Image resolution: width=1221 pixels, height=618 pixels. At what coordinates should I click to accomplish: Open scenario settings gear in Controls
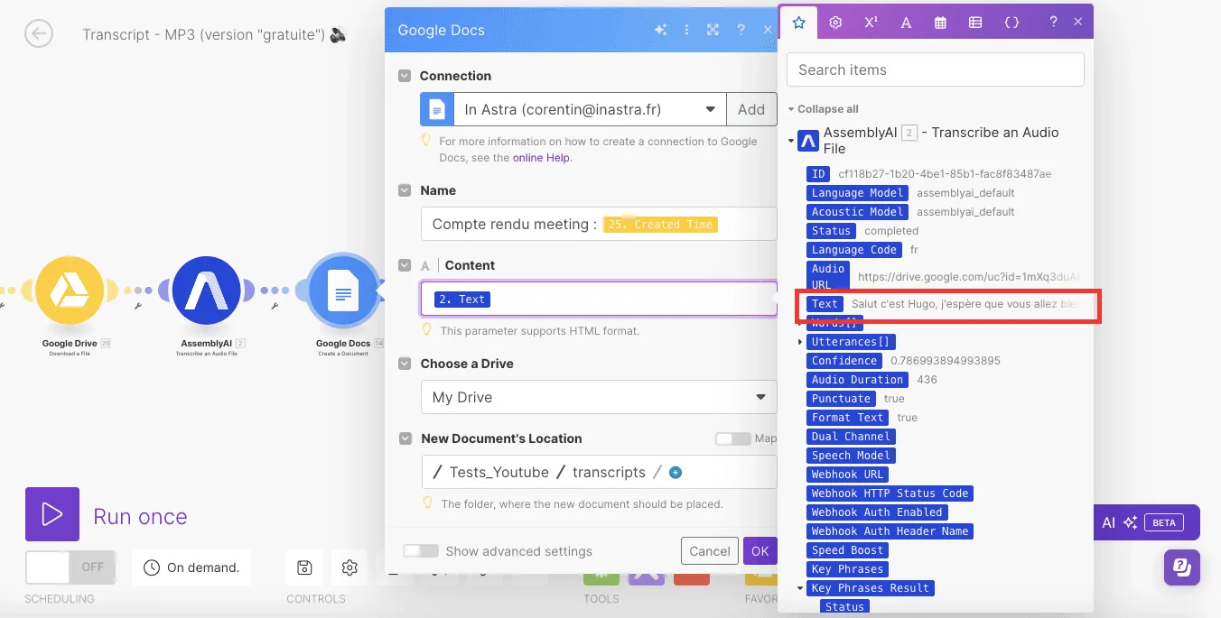350,567
